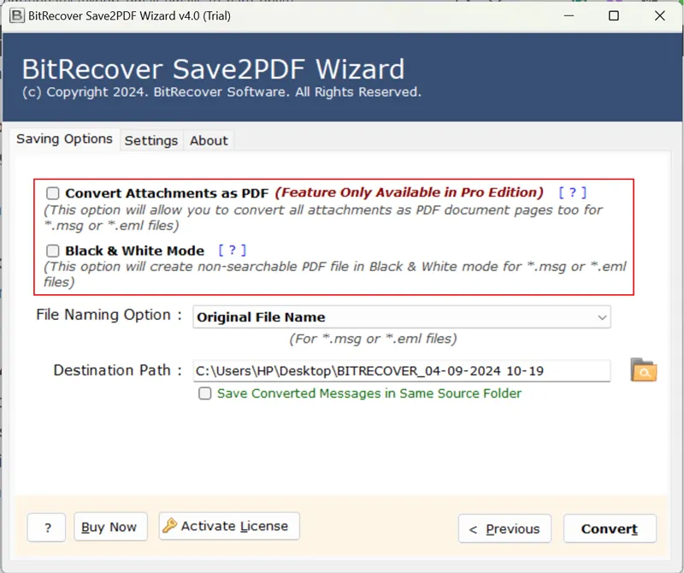Open help link beside Black & White Mode

pos(232,250)
